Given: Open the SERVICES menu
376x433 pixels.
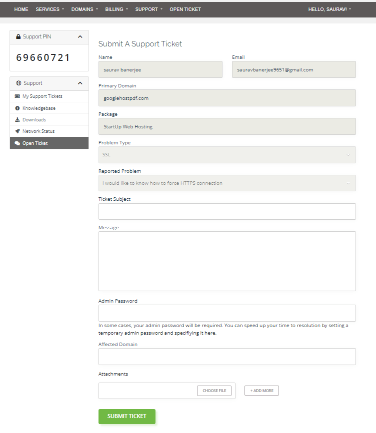Looking at the screenshot, I should [x=48, y=9].
